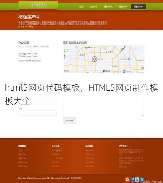This screenshot has height=183, width=163.
Task: Click the 关于我们 footer heading
Action: (123, 146)
